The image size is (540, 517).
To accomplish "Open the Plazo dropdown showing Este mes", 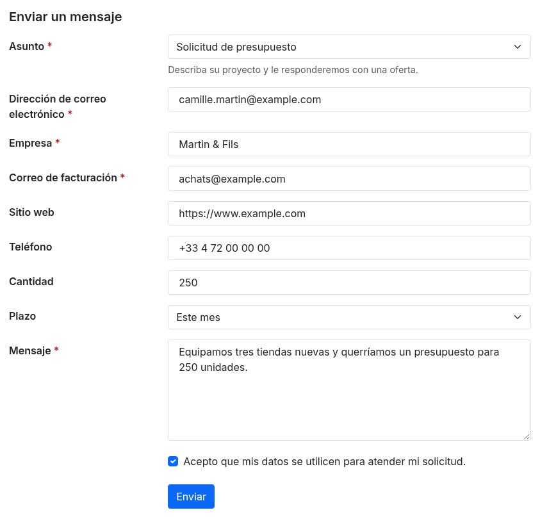I will [x=349, y=317].
